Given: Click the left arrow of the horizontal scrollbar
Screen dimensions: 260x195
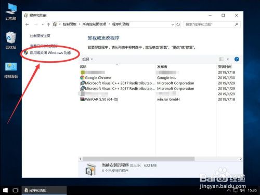Looking at the screenshot, I should [81, 159].
